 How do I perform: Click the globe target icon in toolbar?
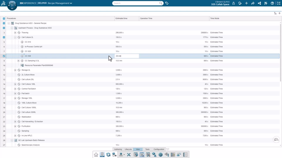coord(161,154)
